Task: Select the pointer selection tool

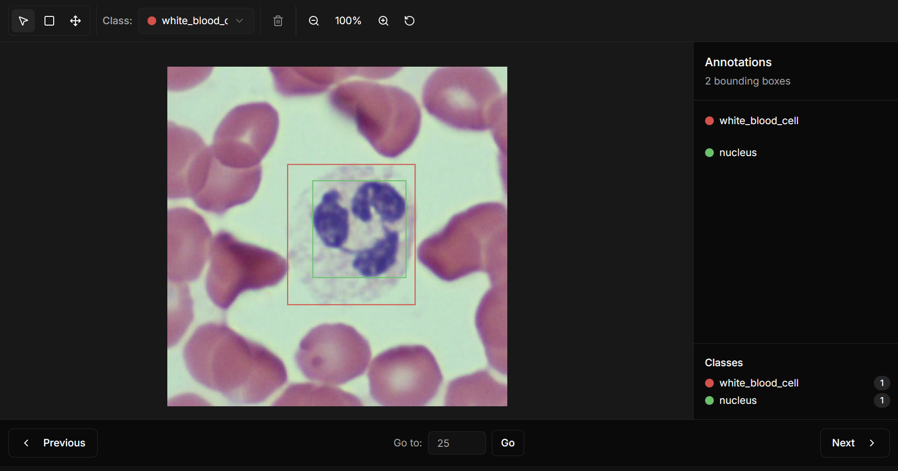Action: [23, 21]
